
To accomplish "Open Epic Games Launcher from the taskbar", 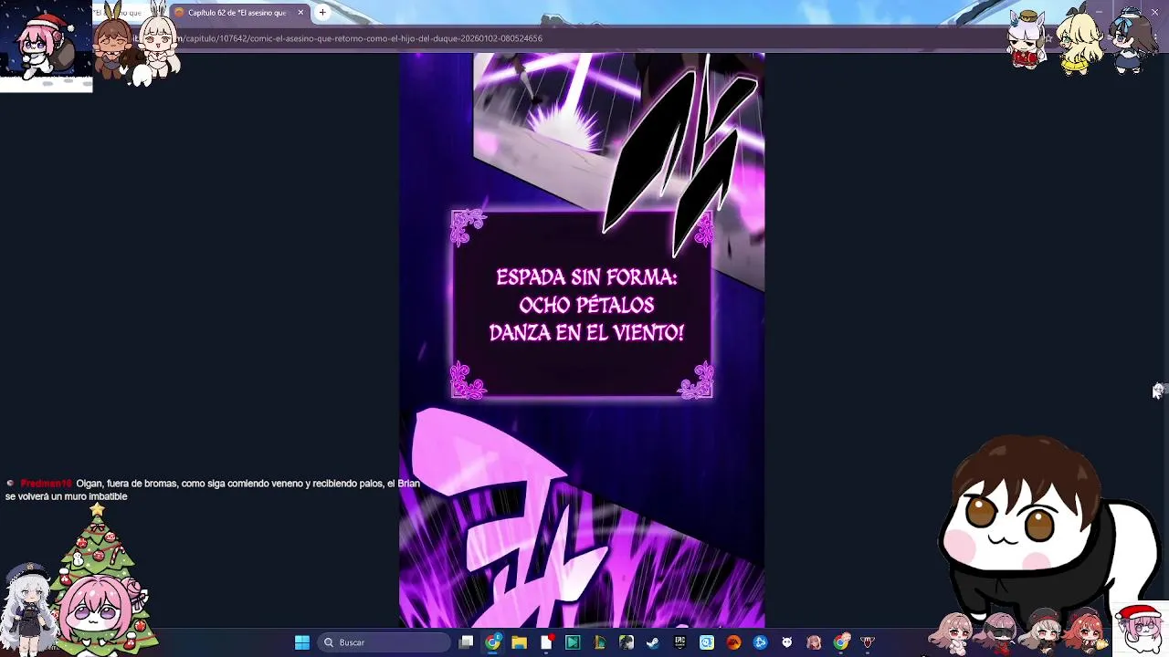I will (x=679, y=642).
